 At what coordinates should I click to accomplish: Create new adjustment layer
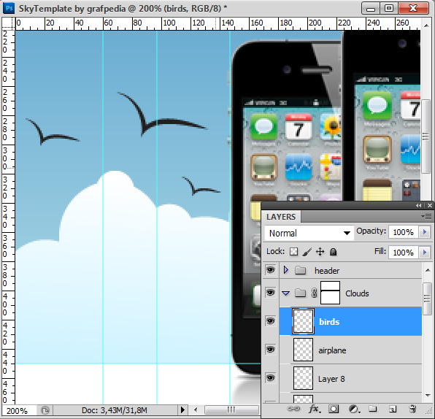tap(354, 409)
